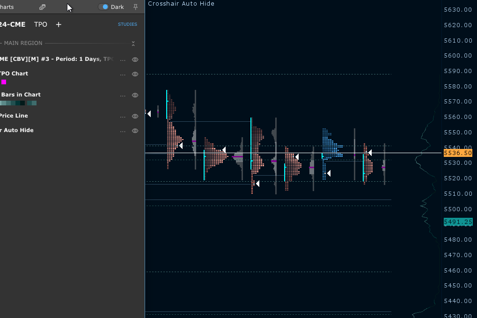Hide the TPO Chart via its eye icon
Viewport: 477px width, 318px height.
pos(135,74)
